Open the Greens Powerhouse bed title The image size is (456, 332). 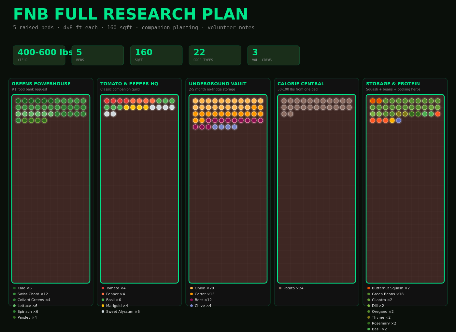(41, 84)
